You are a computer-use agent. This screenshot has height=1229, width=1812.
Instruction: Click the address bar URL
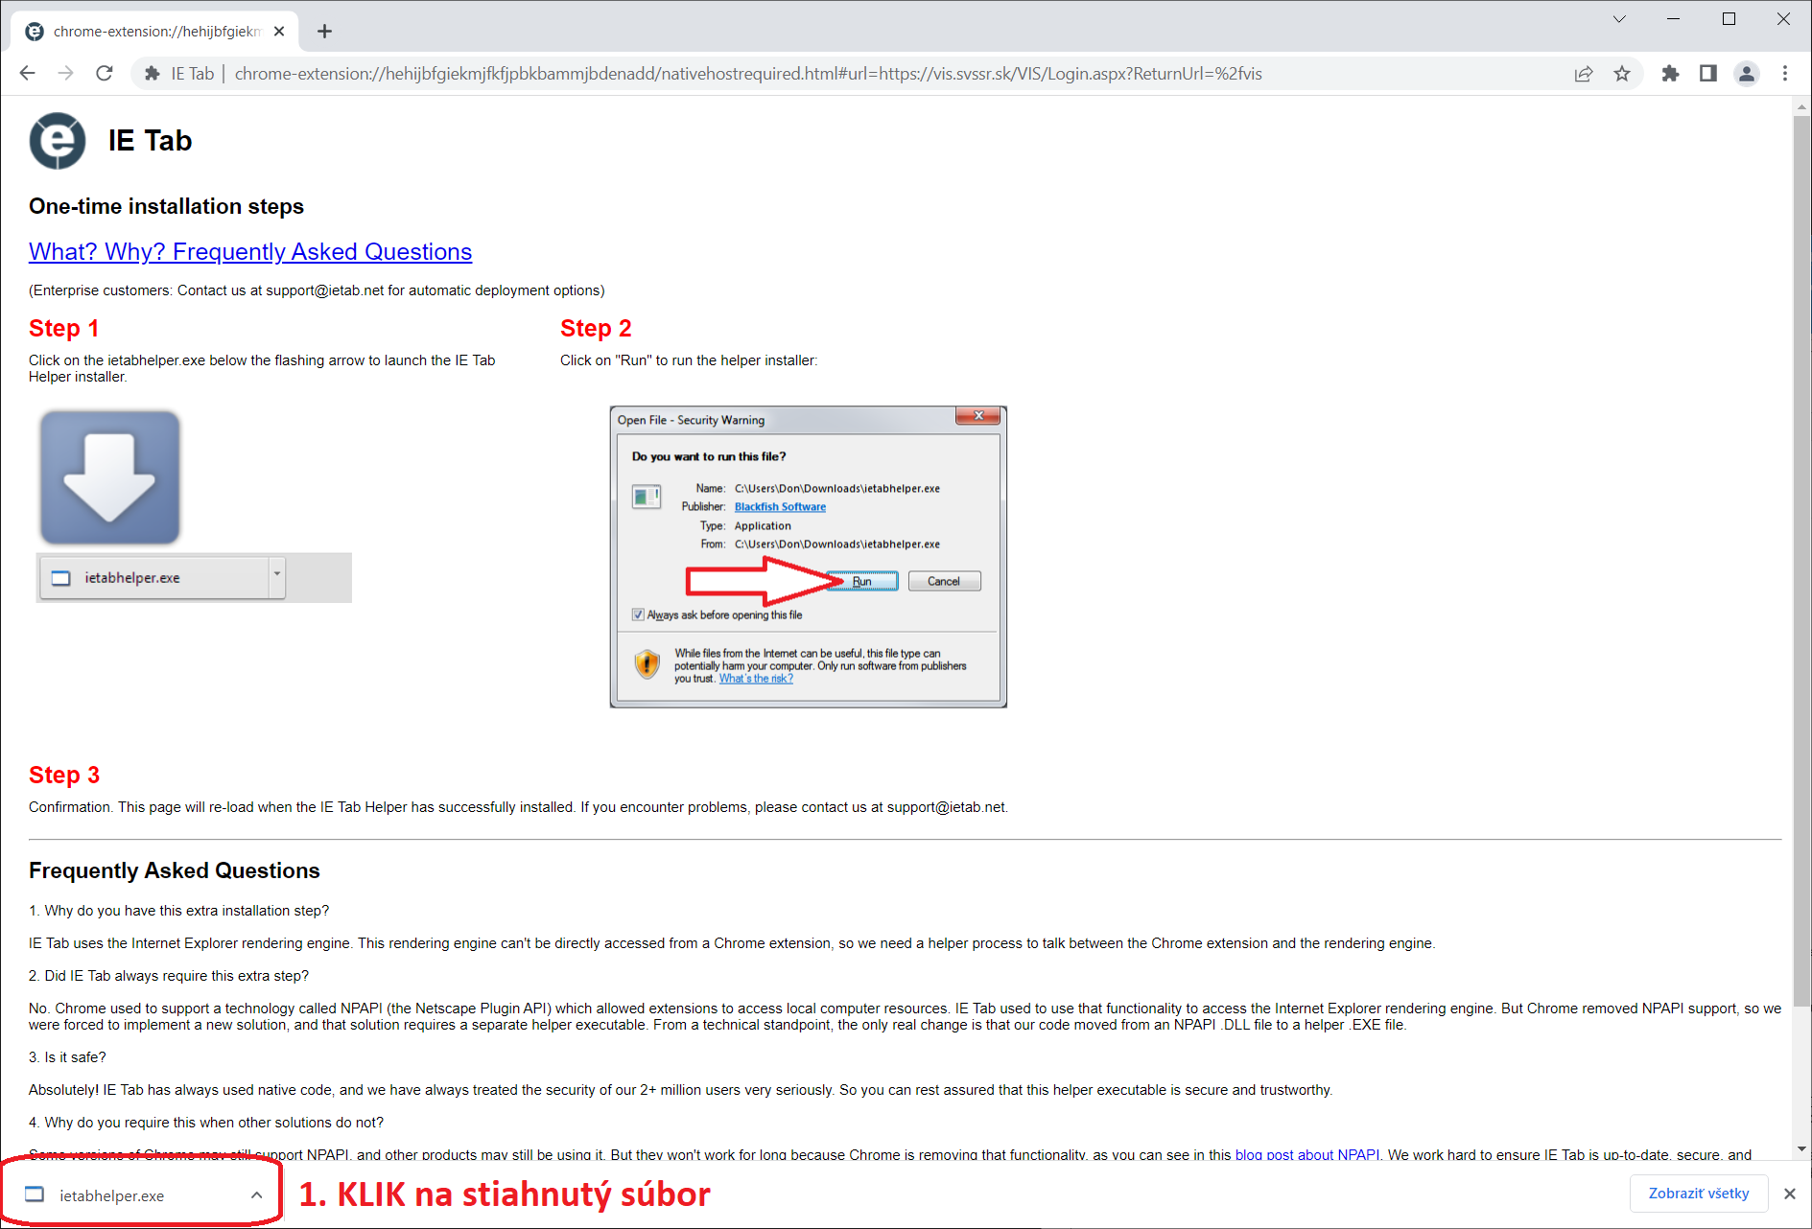point(748,74)
